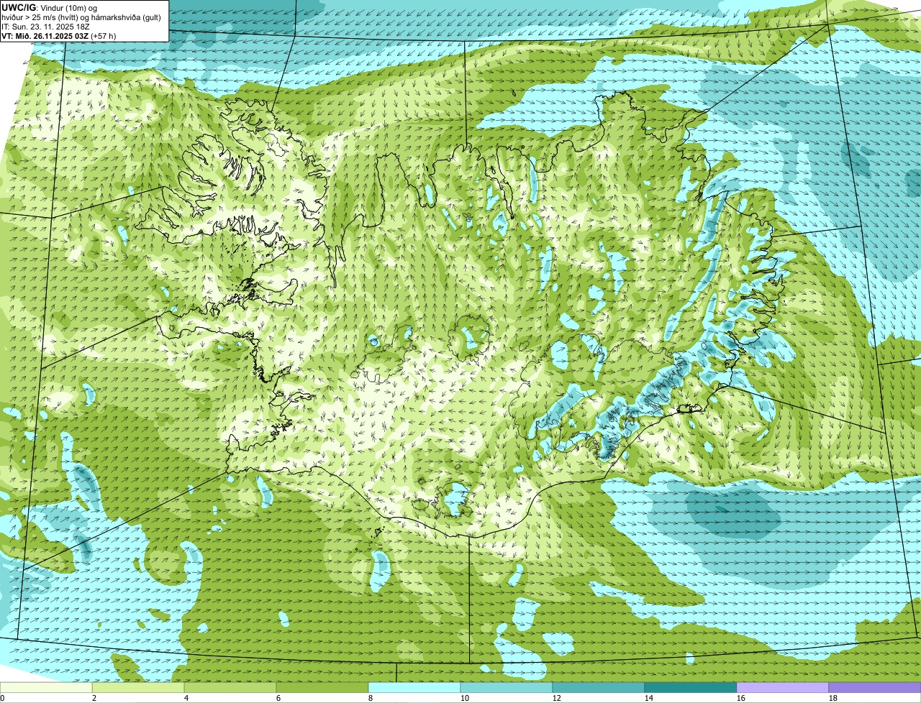Click the light teal 10–12 m/s legend swatch
This screenshot has height=703, width=921.
[507, 688]
